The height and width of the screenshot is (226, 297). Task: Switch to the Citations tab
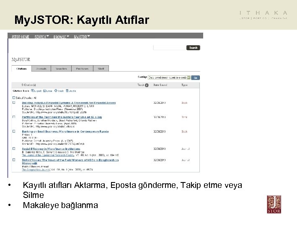21,69
